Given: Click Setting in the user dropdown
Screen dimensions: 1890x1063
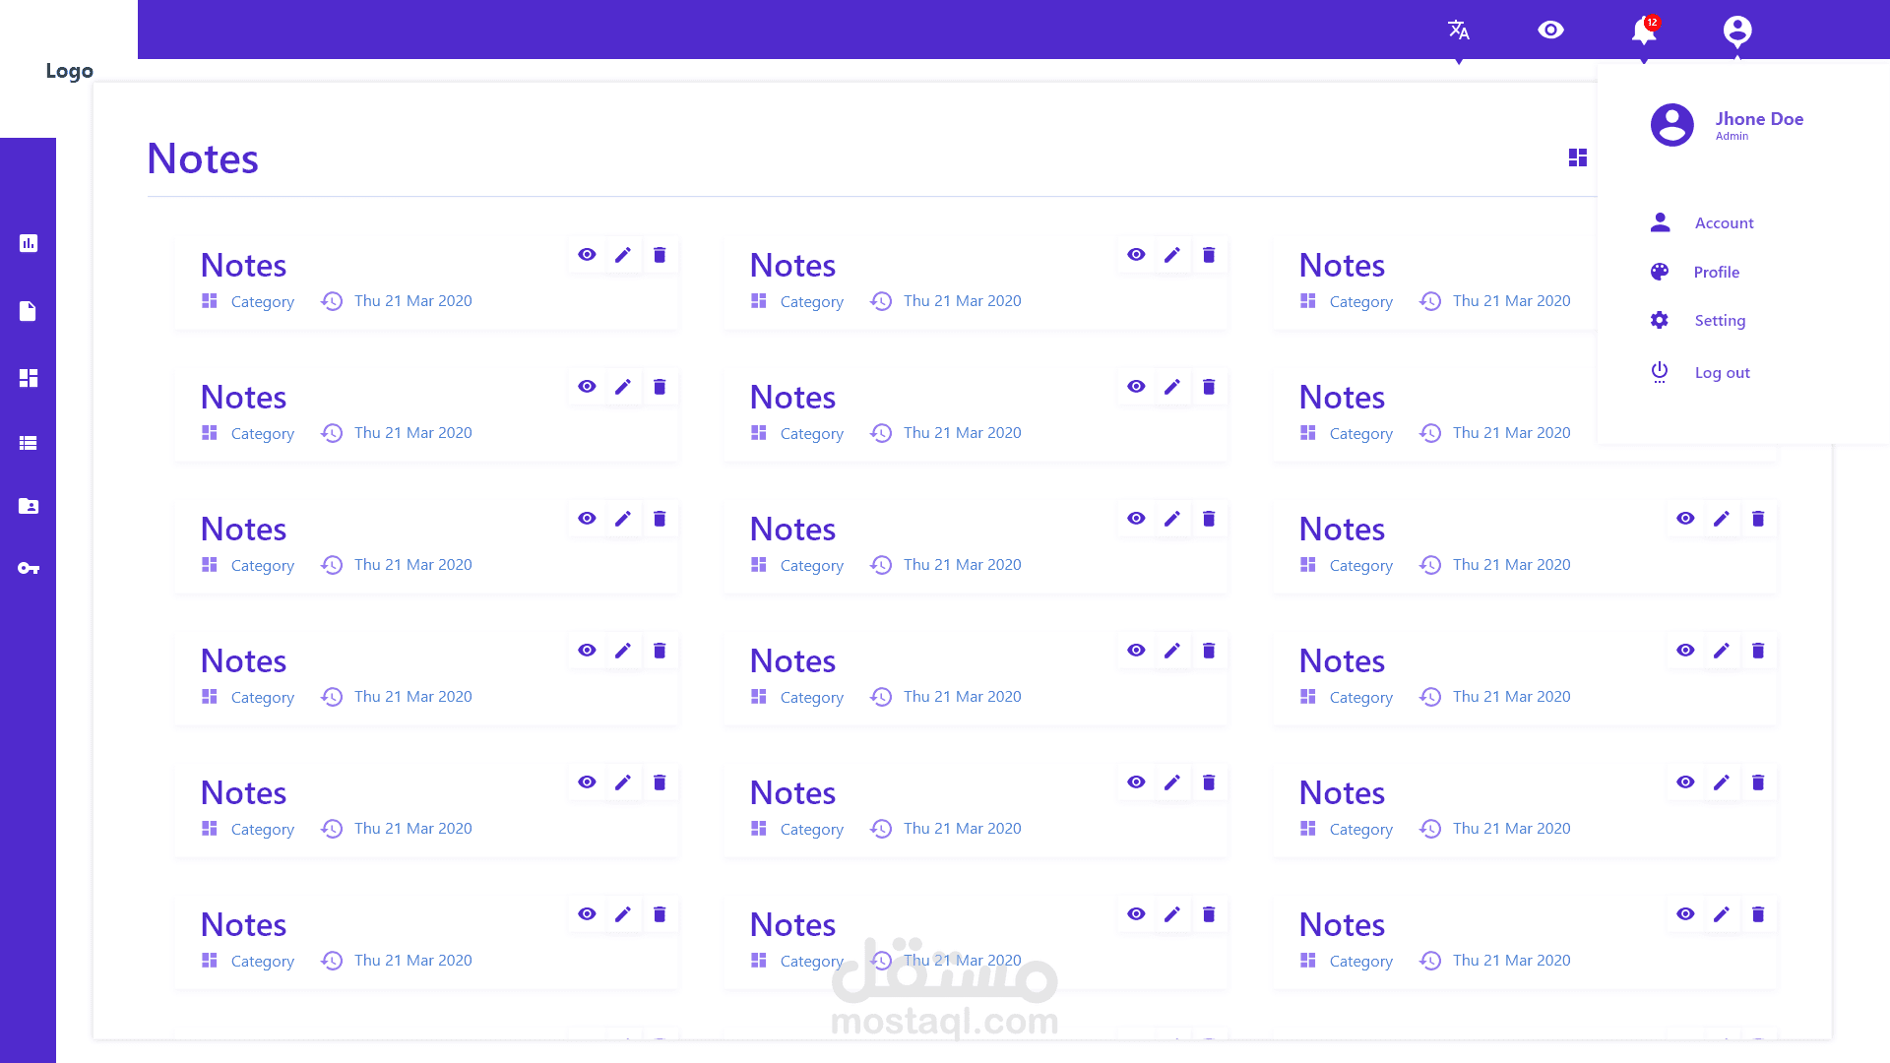Looking at the screenshot, I should [x=1719, y=321].
